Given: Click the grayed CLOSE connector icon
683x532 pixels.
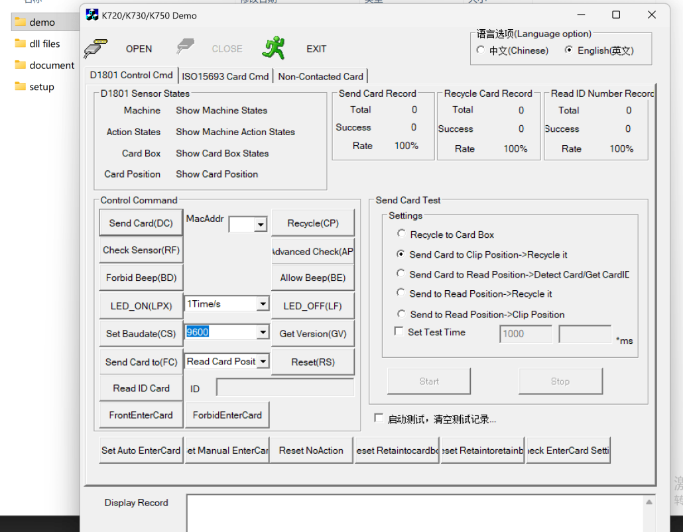Looking at the screenshot, I should pyautogui.click(x=185, y=46).
